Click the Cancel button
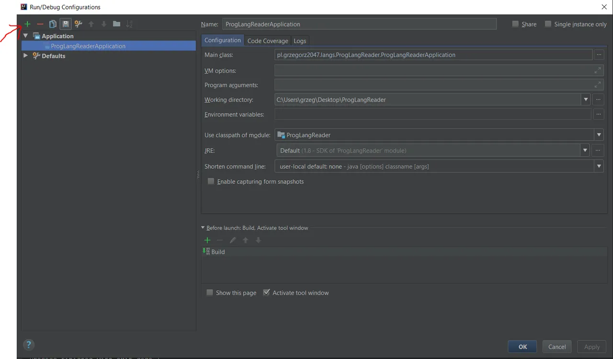Viewport: 613px width, 359px height. 557,347
